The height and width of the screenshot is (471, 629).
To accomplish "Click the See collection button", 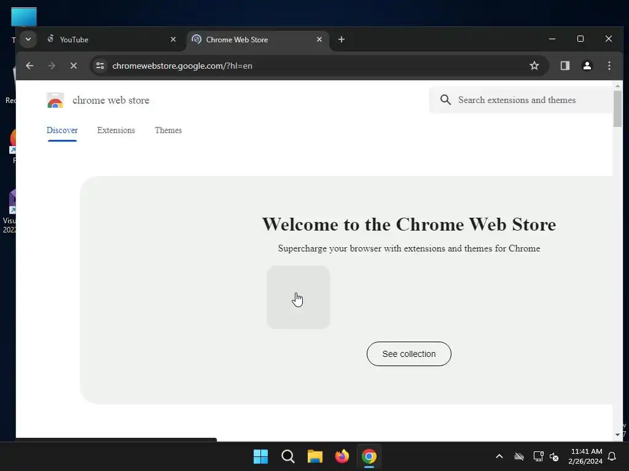I will (x=408, y=354).
